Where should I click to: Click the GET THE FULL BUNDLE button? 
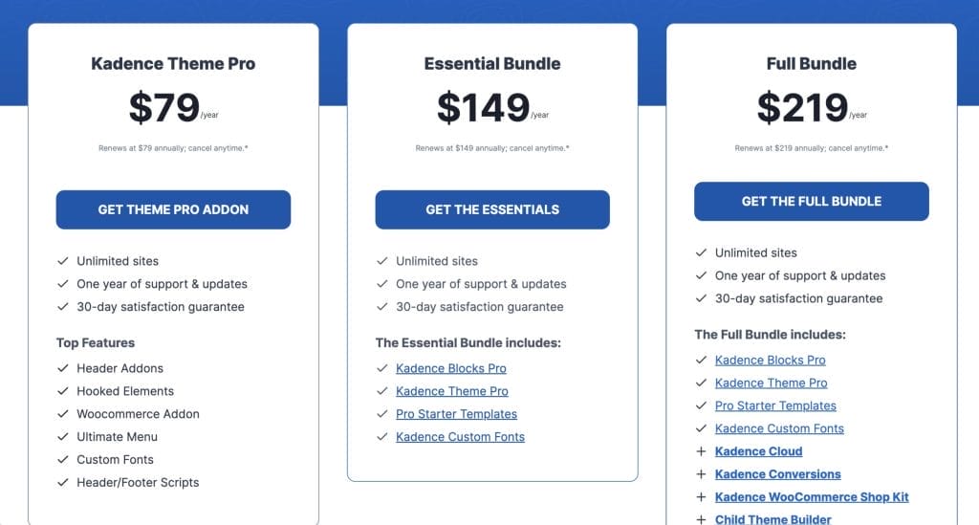point(811,201)
